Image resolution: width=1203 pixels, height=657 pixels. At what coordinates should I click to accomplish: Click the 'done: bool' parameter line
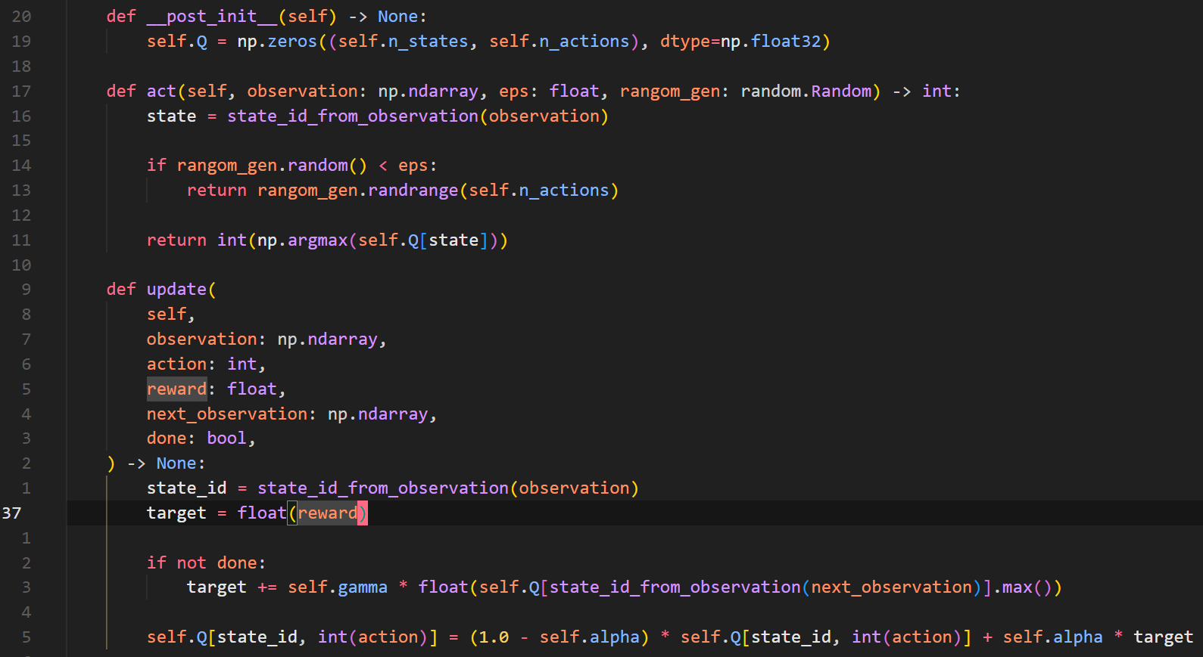(x=201, y=439)
